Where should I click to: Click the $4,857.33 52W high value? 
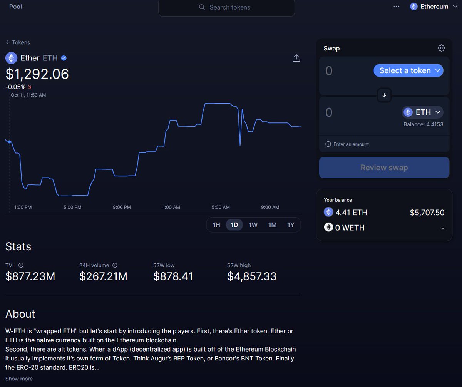pos(252,276)
